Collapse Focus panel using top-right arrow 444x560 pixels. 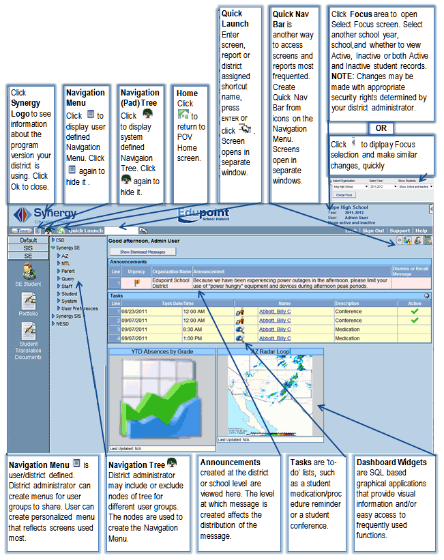(x=431, y=209)
